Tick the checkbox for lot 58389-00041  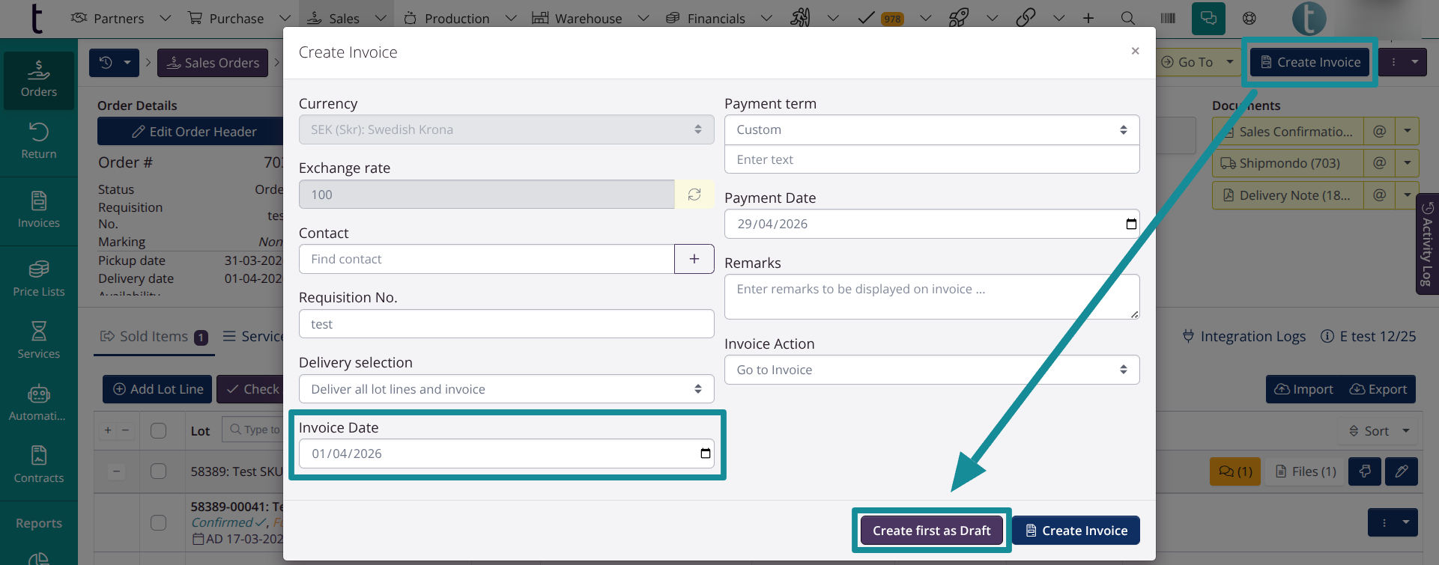coord(158,522)
